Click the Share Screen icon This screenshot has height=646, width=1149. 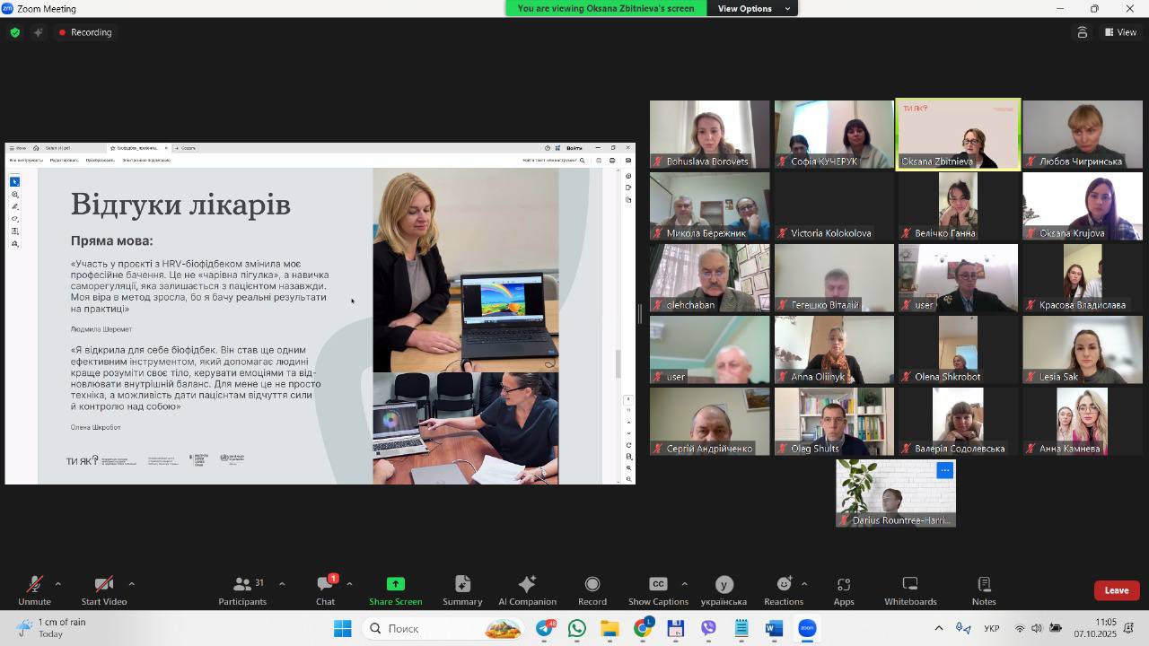pos(395,589)
